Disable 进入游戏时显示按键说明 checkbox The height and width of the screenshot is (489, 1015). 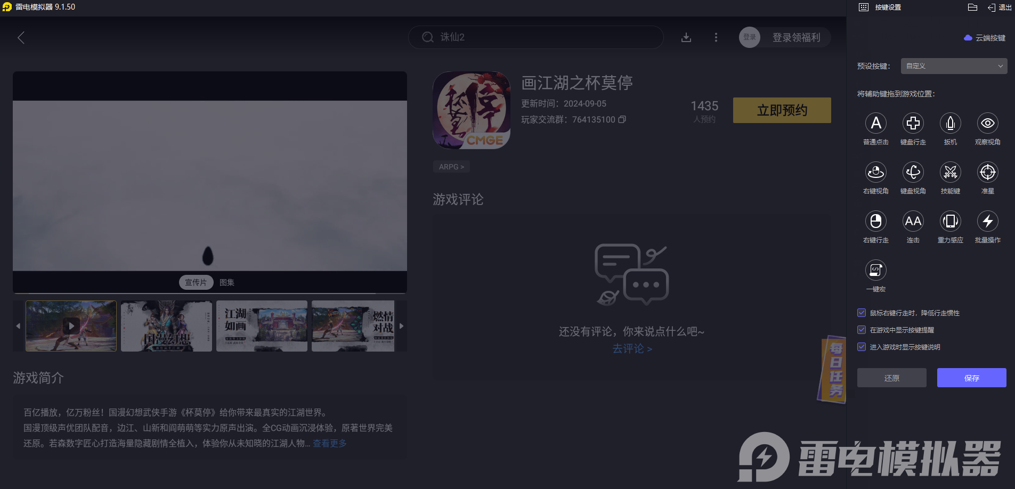pos(862,347)
